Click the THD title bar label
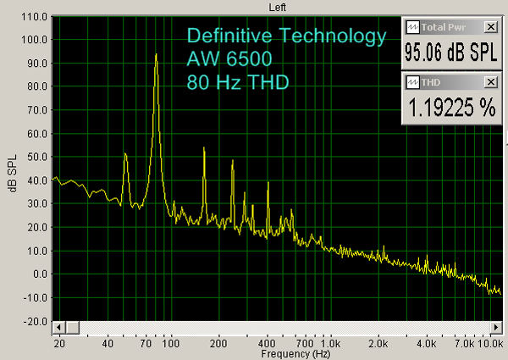 pos(431,82)
